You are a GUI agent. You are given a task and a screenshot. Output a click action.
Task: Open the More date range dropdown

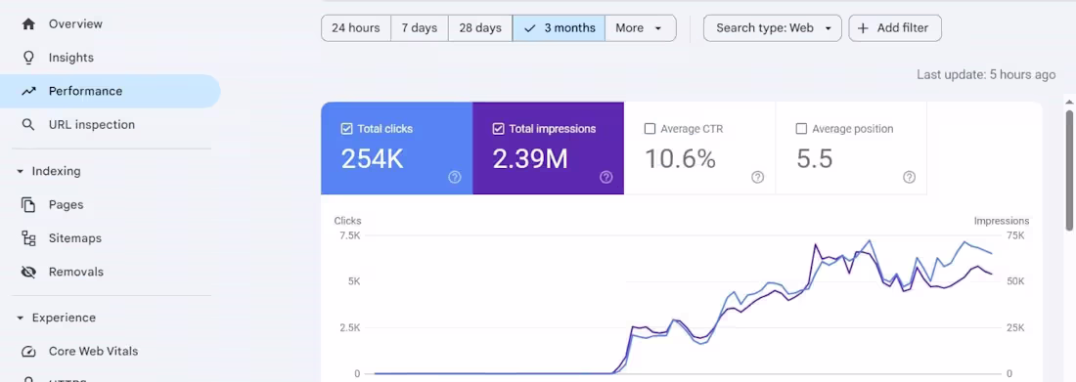[641, 28]
